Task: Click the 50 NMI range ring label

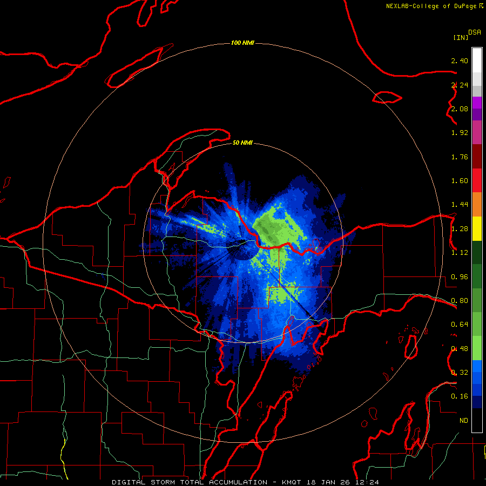Action: pyautogui.click(x=242, y=143)
